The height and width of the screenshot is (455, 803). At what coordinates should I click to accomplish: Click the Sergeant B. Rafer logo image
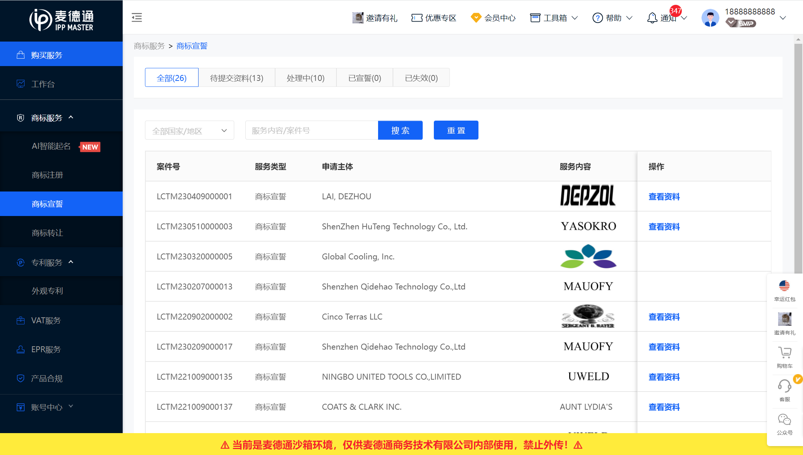click(588, 317)
